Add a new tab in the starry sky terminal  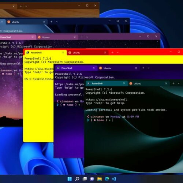[82, 37]
